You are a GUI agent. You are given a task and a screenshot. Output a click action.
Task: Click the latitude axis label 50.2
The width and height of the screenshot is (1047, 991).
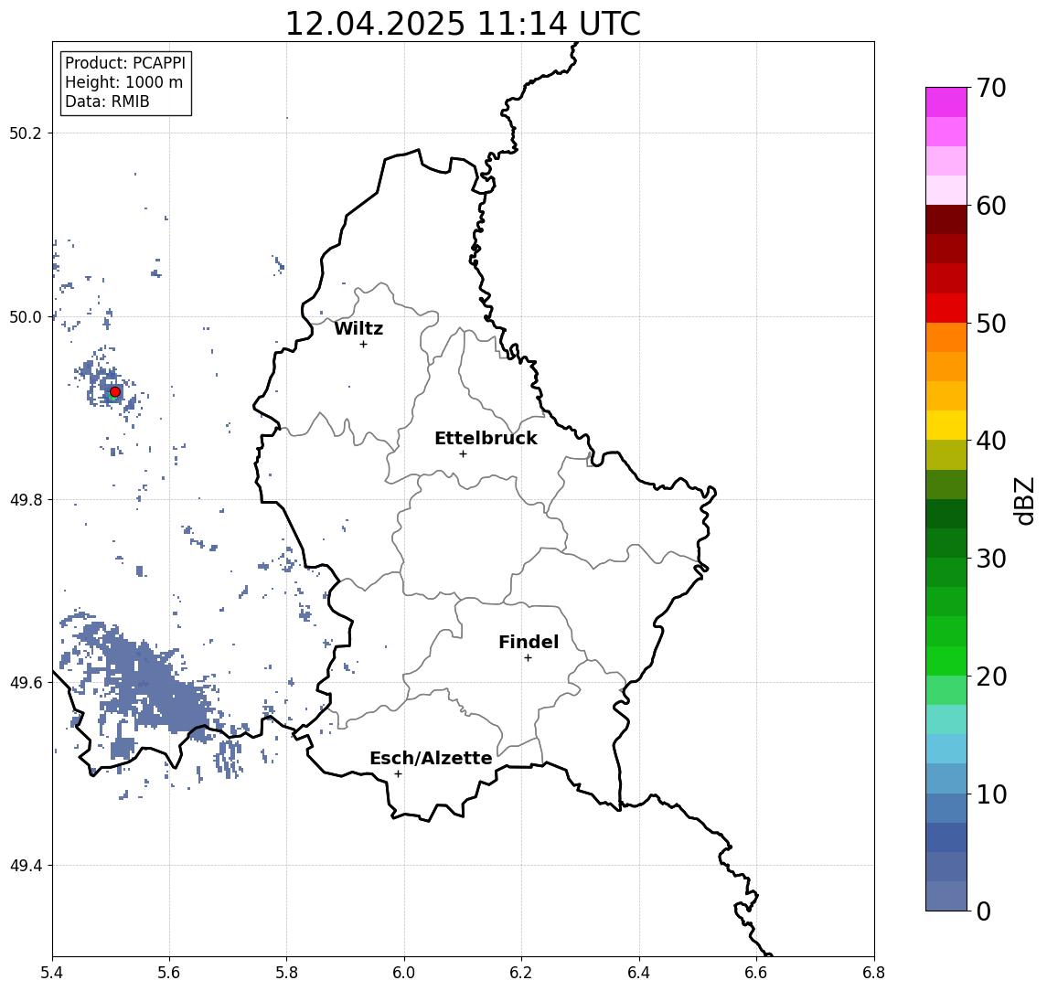(x=26, y=133)
